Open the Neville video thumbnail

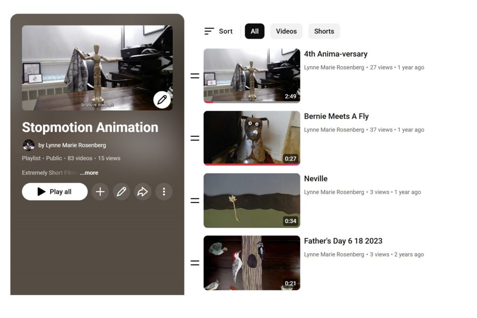252,200
